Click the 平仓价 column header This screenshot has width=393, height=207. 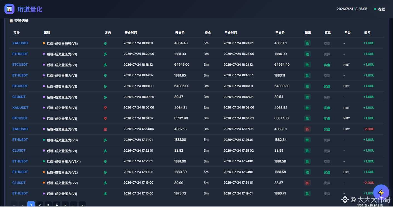(280, 33)
